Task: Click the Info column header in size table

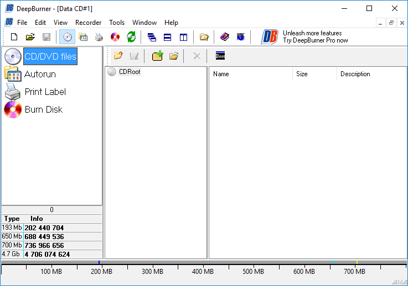Action: coord(37,219)
